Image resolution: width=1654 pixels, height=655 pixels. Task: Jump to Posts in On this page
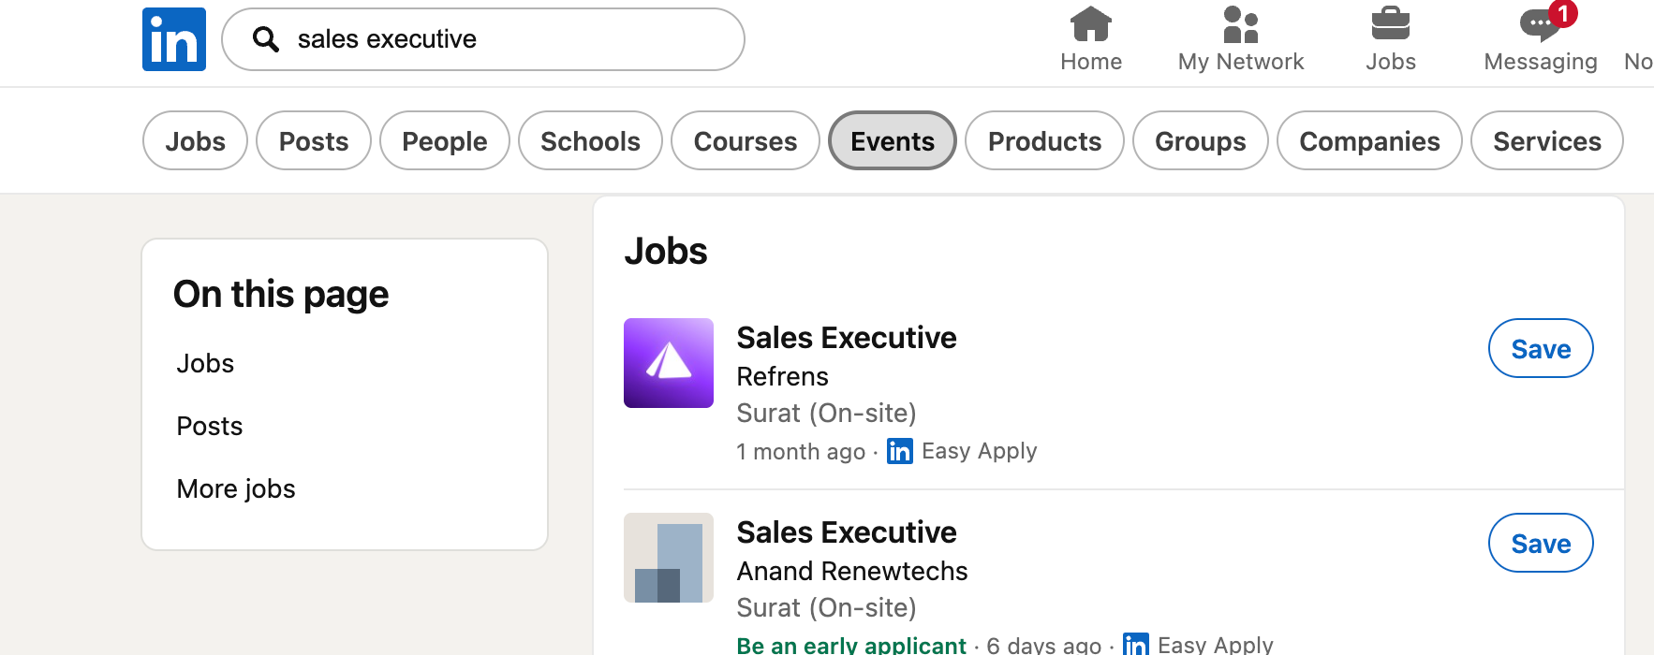210,427
